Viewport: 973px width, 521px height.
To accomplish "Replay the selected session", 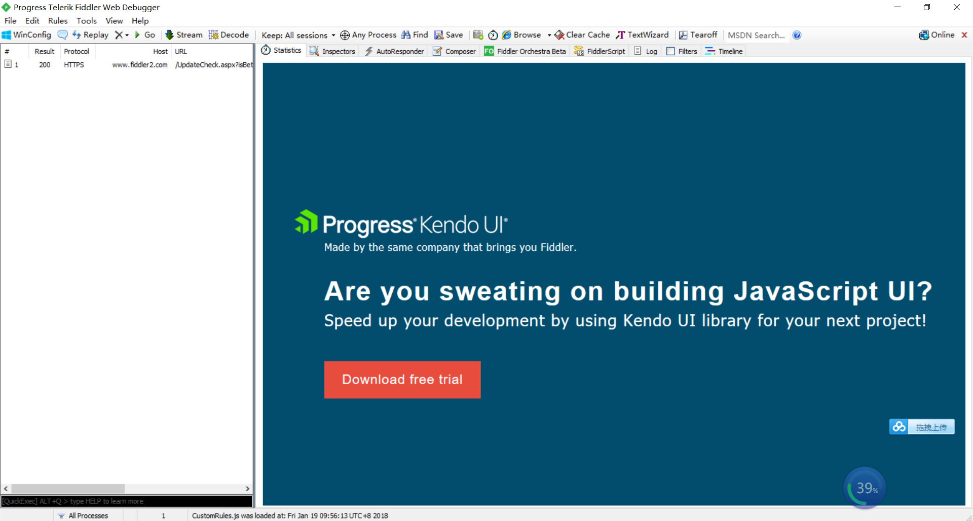I will (90, 35).
